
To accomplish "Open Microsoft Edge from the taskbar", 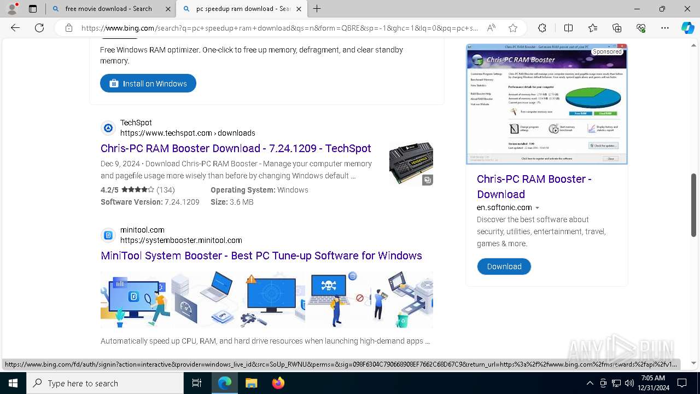I will pos(225,383).
